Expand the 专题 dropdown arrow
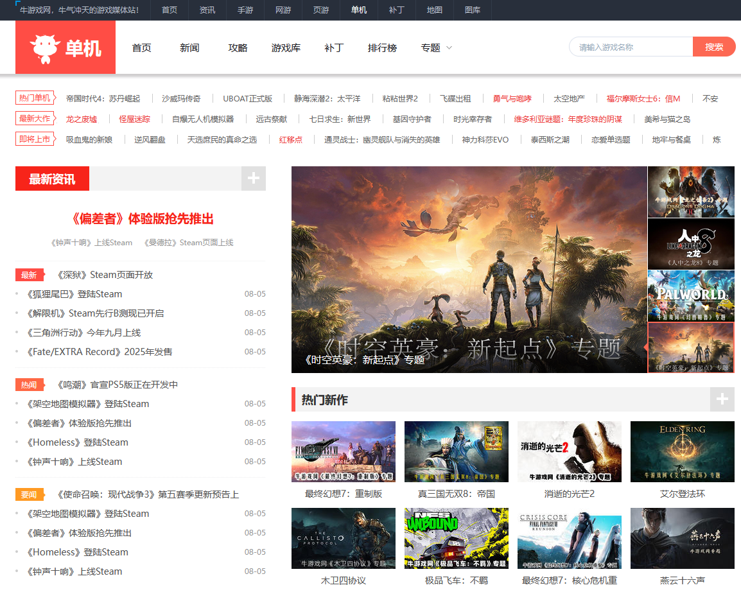 coord(449,48)
